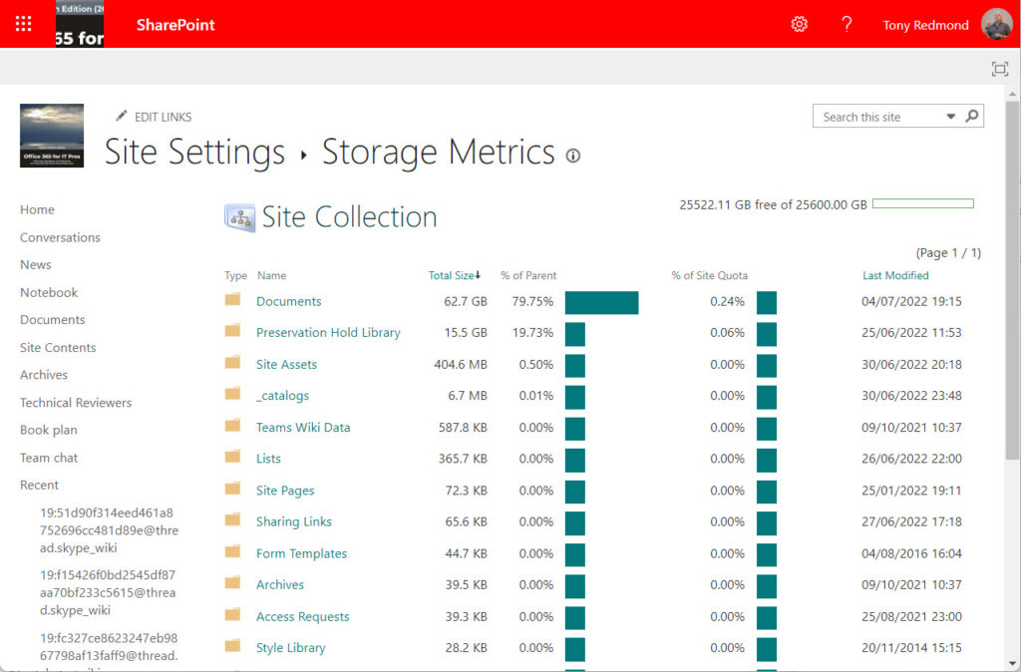The image size is (1021, 672).
Task: Click the Preservation Hold Library folder icon
Action: click(232, 331)
